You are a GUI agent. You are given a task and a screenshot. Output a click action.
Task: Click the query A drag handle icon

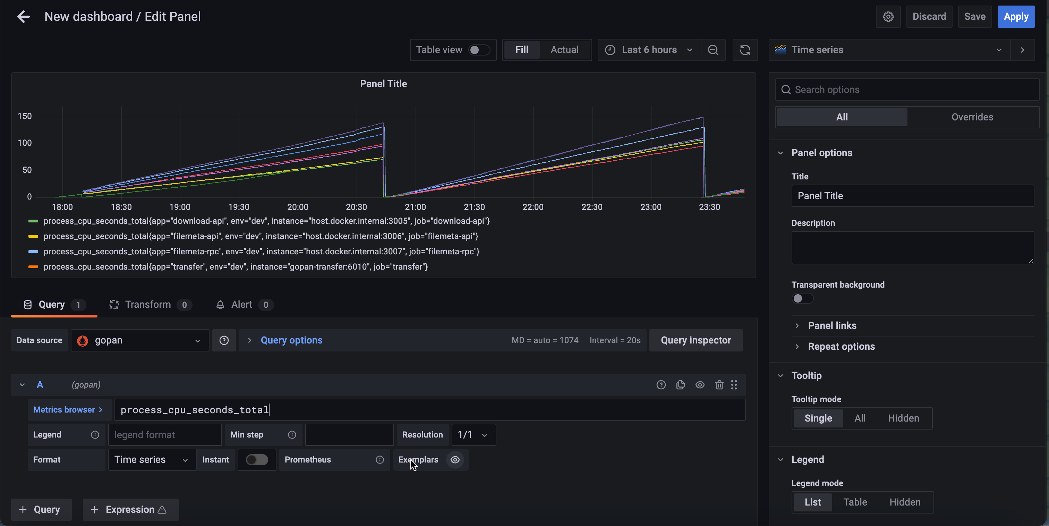point(734,385)
